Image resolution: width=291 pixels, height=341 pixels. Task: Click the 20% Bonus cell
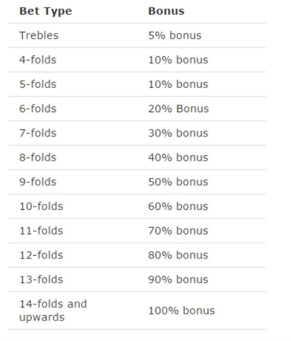click(178, 109)
